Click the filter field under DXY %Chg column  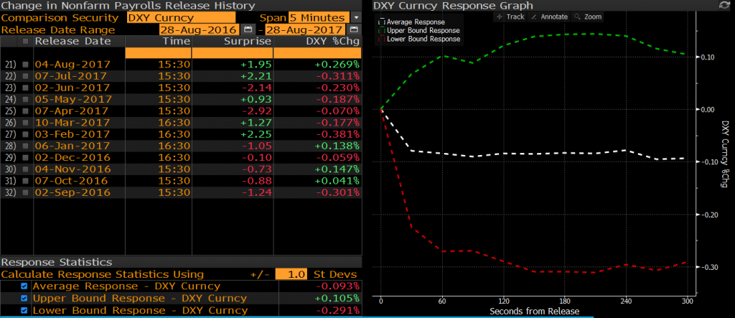(317, 52)
